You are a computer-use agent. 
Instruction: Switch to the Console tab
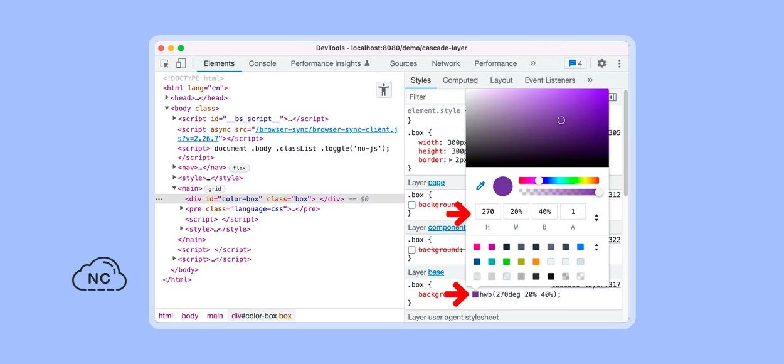click(x=262, y=63)
